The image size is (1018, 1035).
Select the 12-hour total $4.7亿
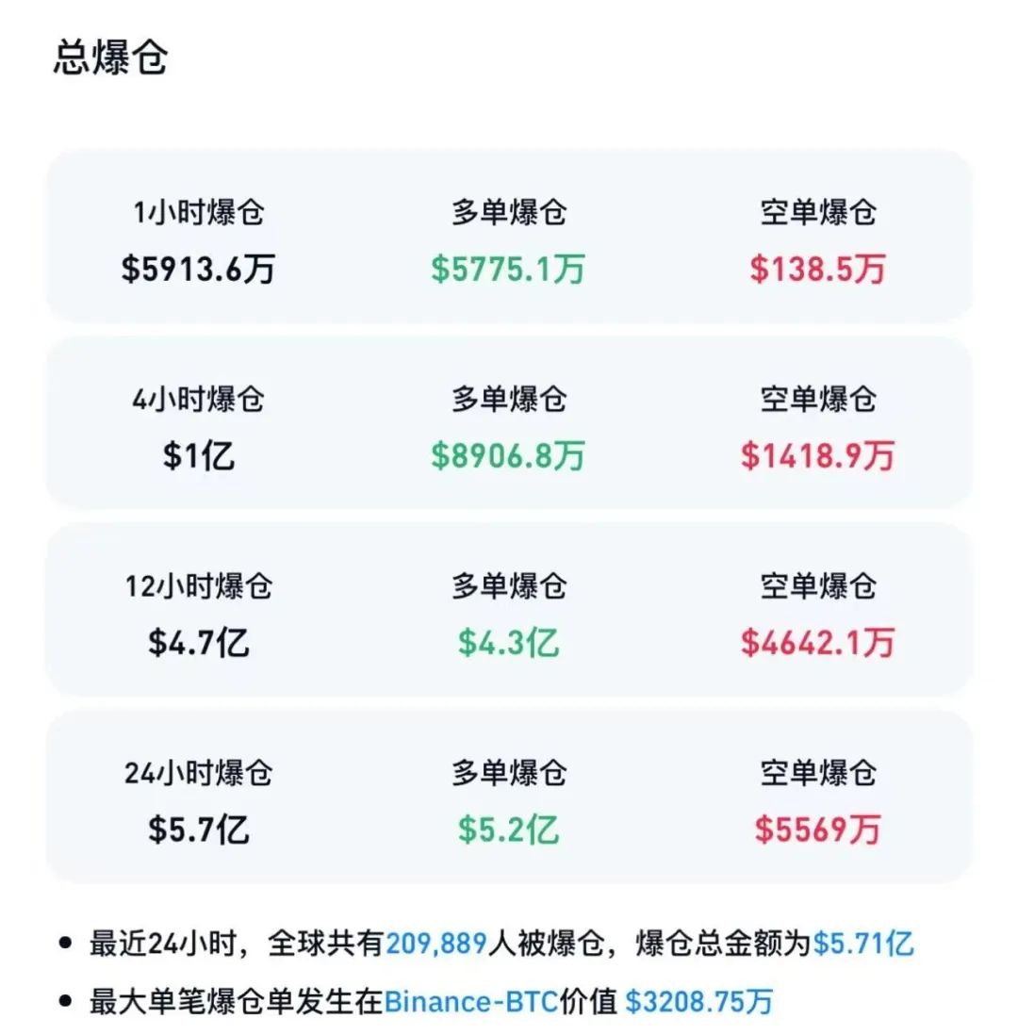pos(198,643)
